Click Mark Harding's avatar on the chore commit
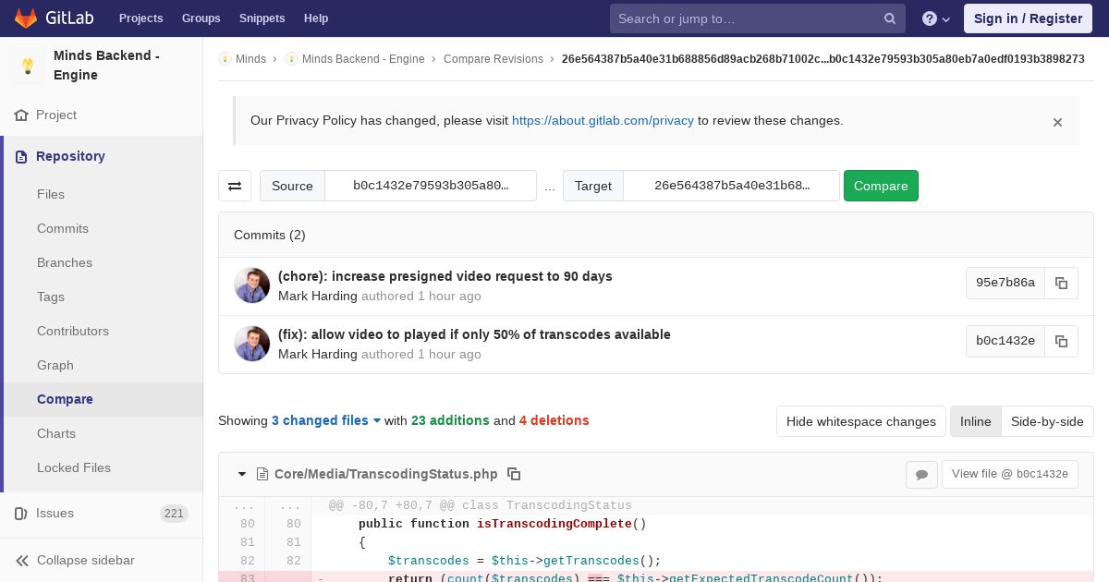 click(x=251, y=285)
